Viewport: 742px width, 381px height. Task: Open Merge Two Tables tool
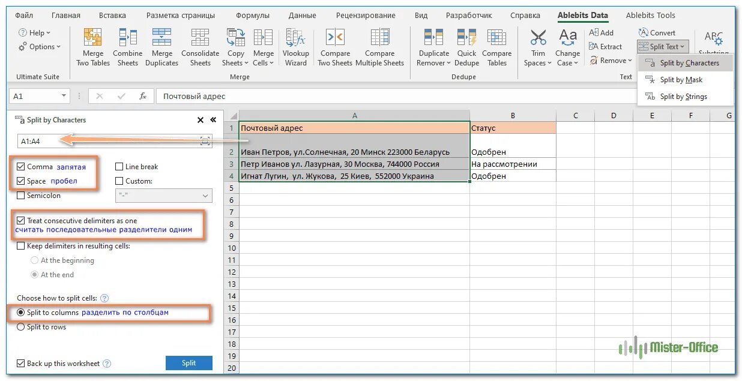(93, 47)
